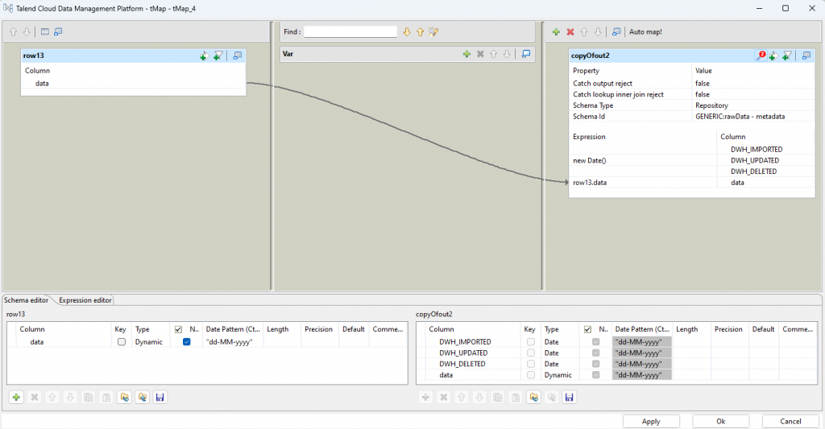Screen dimensions: 825x429
Task: Open the Type dropdown showing Dynamic in row13
Action: point(151,342)
